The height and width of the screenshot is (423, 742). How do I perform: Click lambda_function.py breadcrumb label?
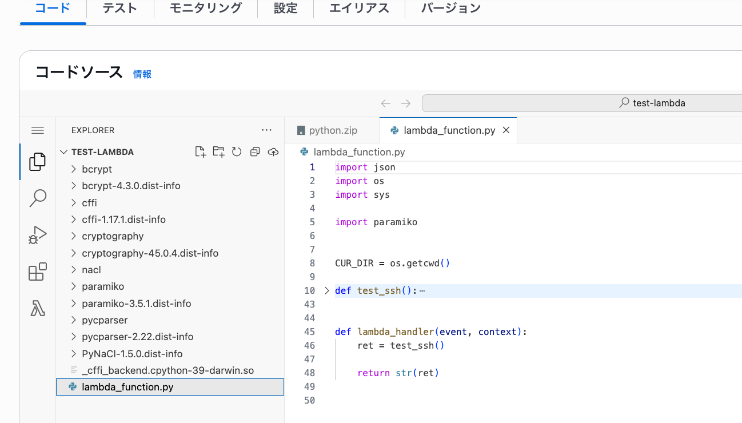(x=360, y=152)
